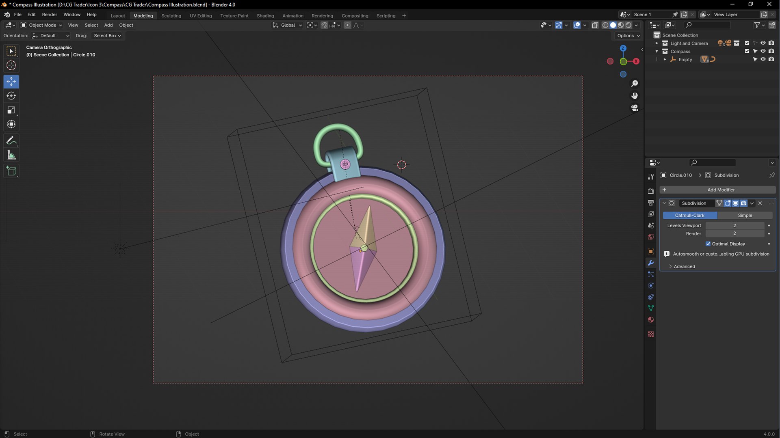Pin the properties editor context

pyautogui.click(x=772, y=175)
